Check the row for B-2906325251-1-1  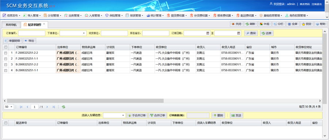point(5,71)
